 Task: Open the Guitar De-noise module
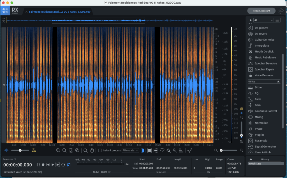click(x=264, y=40)
